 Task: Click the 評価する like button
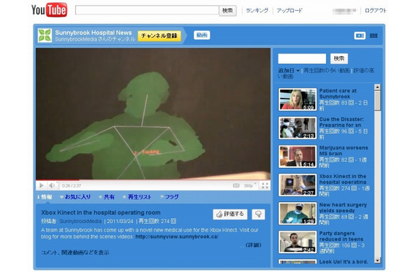(x=230, y=214)
